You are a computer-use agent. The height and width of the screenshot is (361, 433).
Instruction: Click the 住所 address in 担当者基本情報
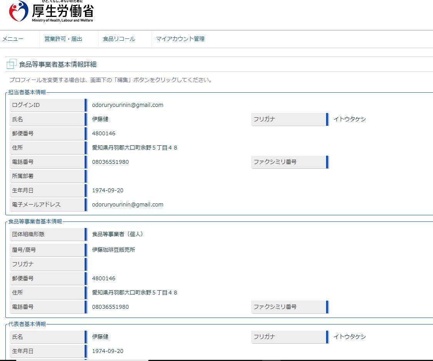click(134, 148)
